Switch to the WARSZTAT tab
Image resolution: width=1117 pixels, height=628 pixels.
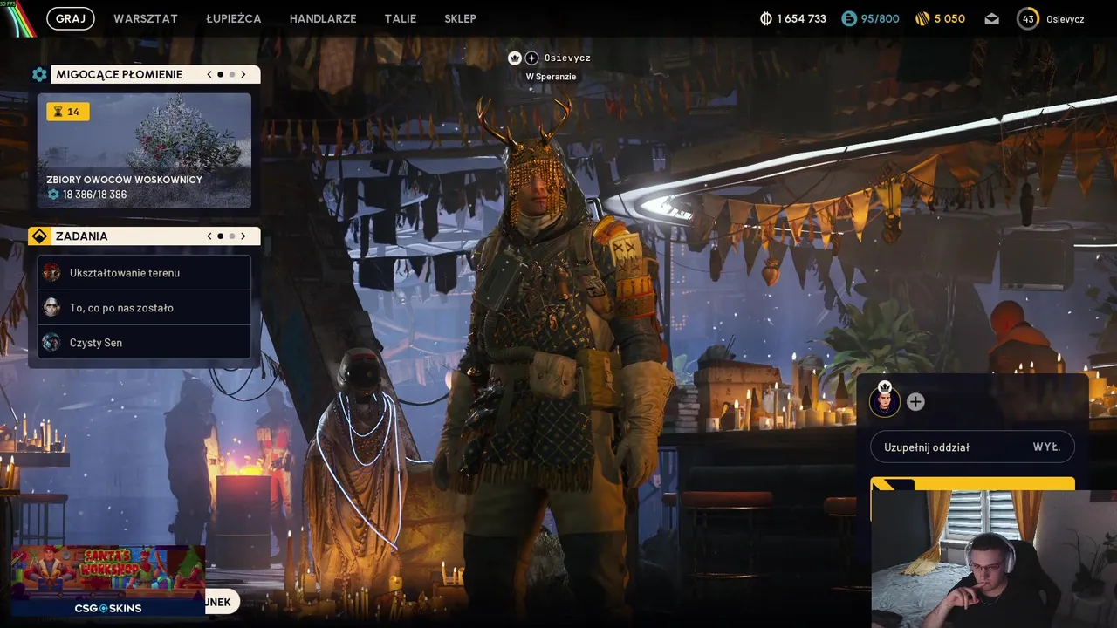tap(146, 18)
